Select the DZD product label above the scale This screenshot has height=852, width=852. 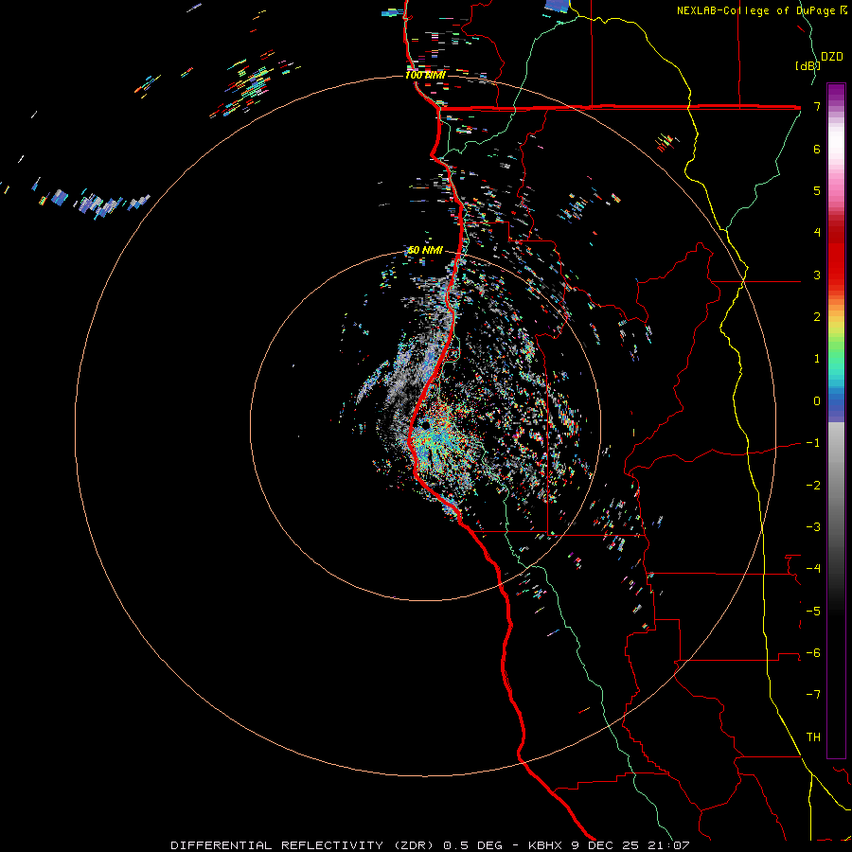click(832, 57)
